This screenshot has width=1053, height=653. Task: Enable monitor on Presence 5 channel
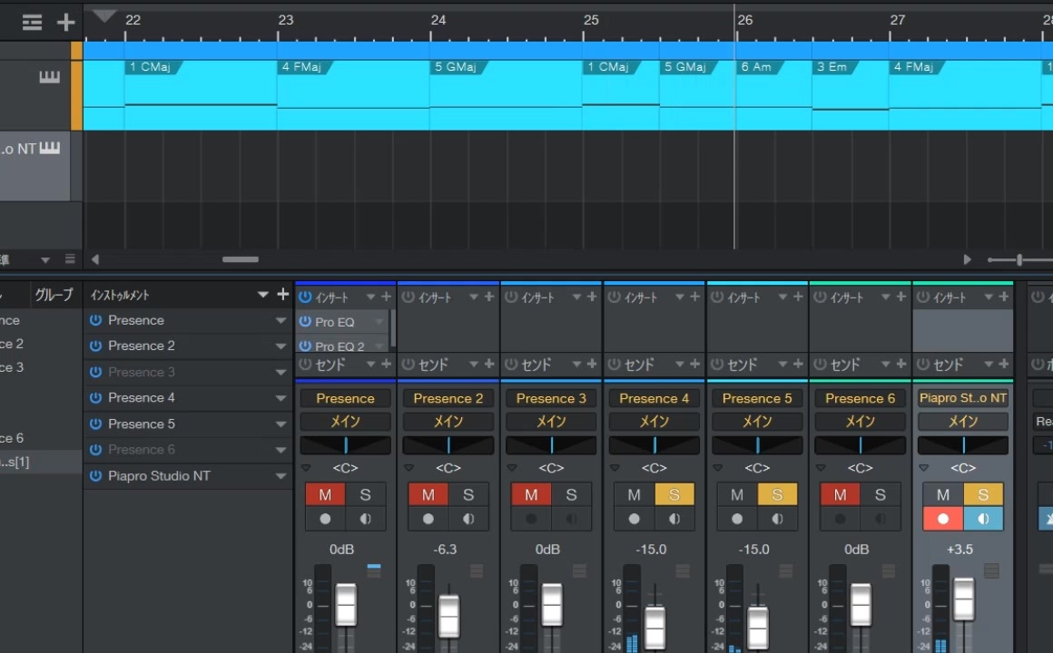pos(777,519)
